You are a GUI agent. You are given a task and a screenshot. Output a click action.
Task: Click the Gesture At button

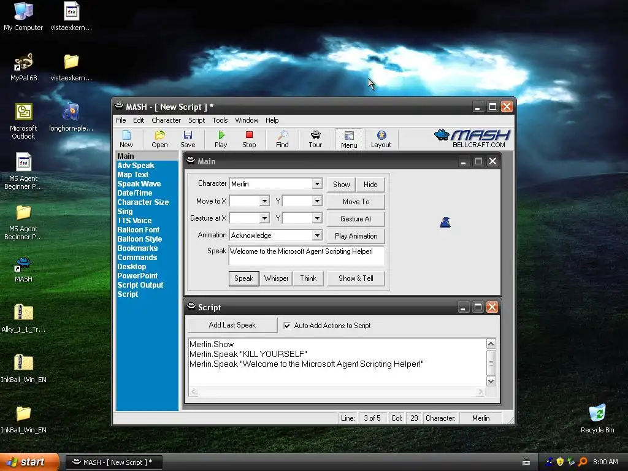(x=356, y=219)
